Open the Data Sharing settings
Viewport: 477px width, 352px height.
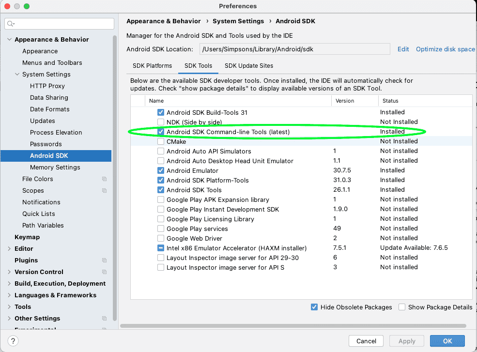tap(49, 98)
